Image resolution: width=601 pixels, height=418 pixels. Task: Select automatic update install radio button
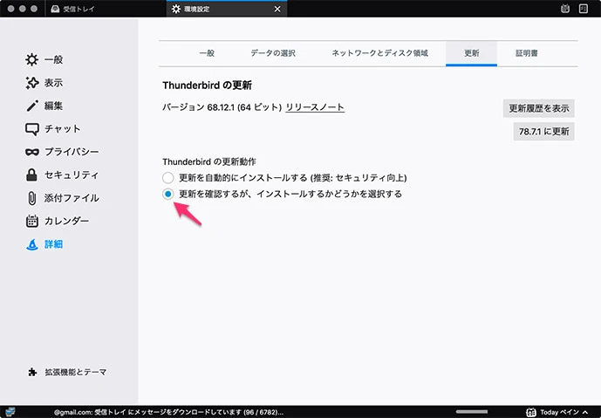tap(168, 178)
